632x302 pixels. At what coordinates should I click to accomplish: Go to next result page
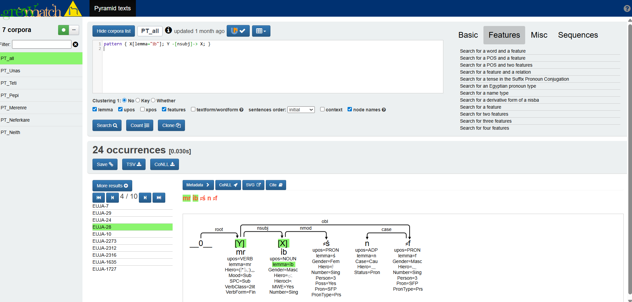(x=145, y=198)
